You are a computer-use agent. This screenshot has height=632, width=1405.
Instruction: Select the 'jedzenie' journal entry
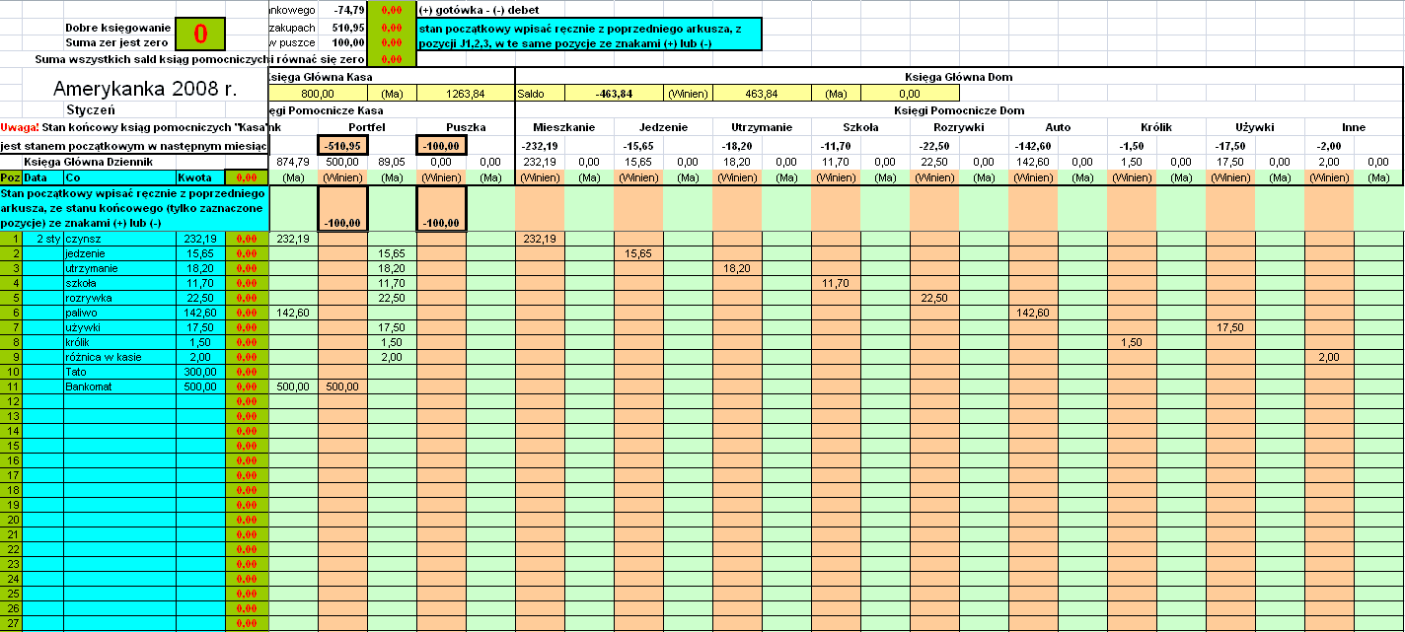tap(120, 253)
